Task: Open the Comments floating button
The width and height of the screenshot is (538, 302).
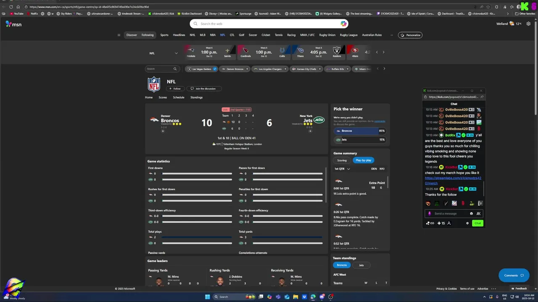Action: click(x=514, y=276)
